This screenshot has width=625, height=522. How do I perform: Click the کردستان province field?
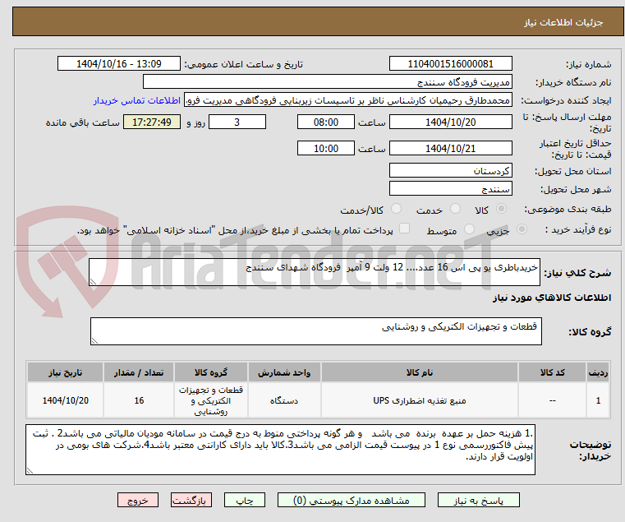point(450,171)
